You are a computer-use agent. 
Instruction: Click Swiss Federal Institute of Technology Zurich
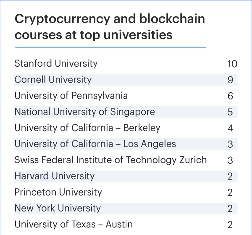pyautogui.click(x=110, y=160)
